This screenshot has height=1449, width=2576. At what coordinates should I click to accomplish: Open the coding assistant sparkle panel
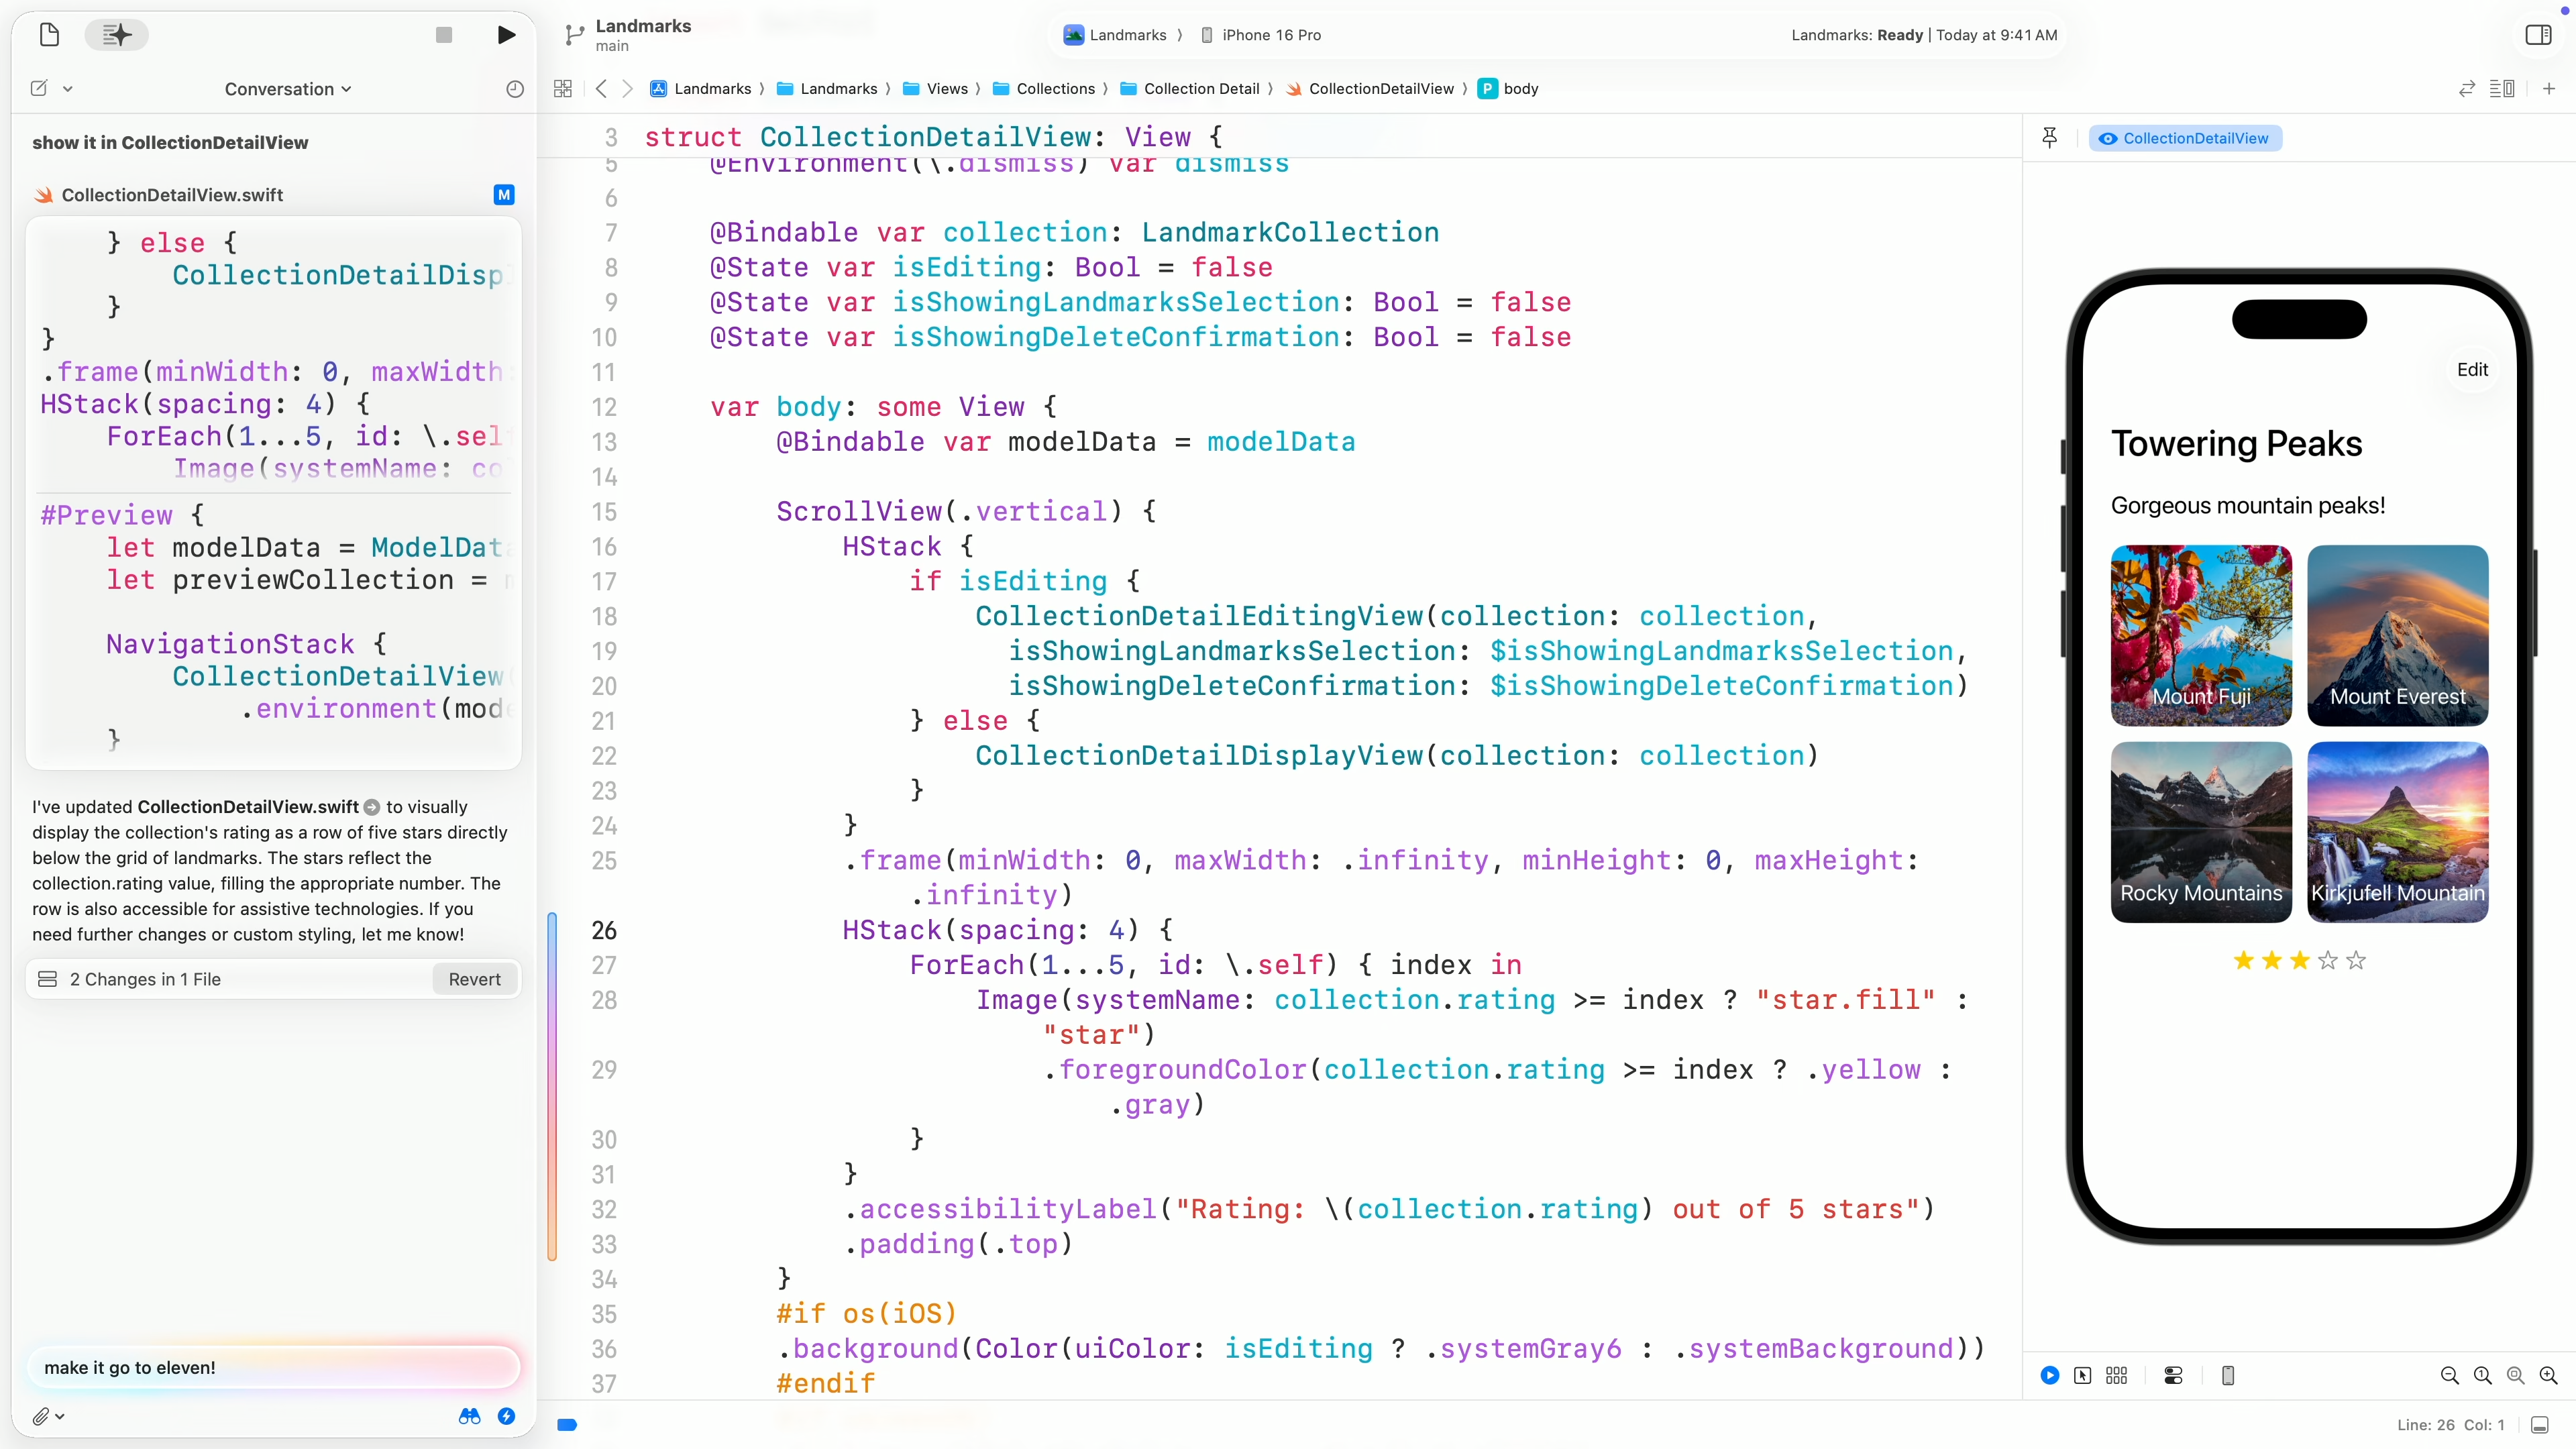pyautogui.click(x=116, y=35)
